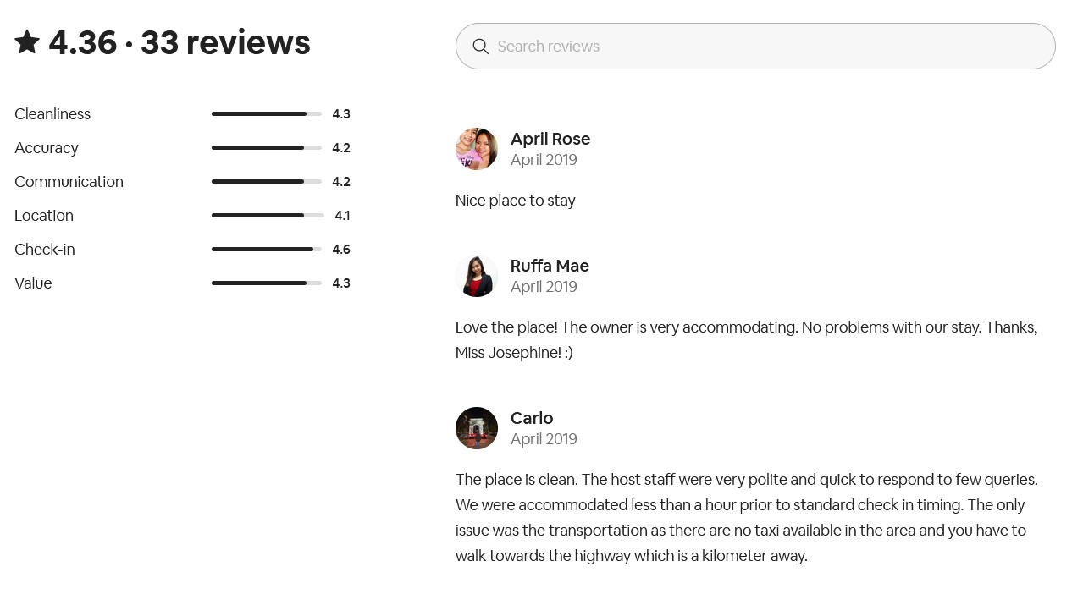Open April Rose's profile photo
The image size is (1072, 594).
click(477, 149)
